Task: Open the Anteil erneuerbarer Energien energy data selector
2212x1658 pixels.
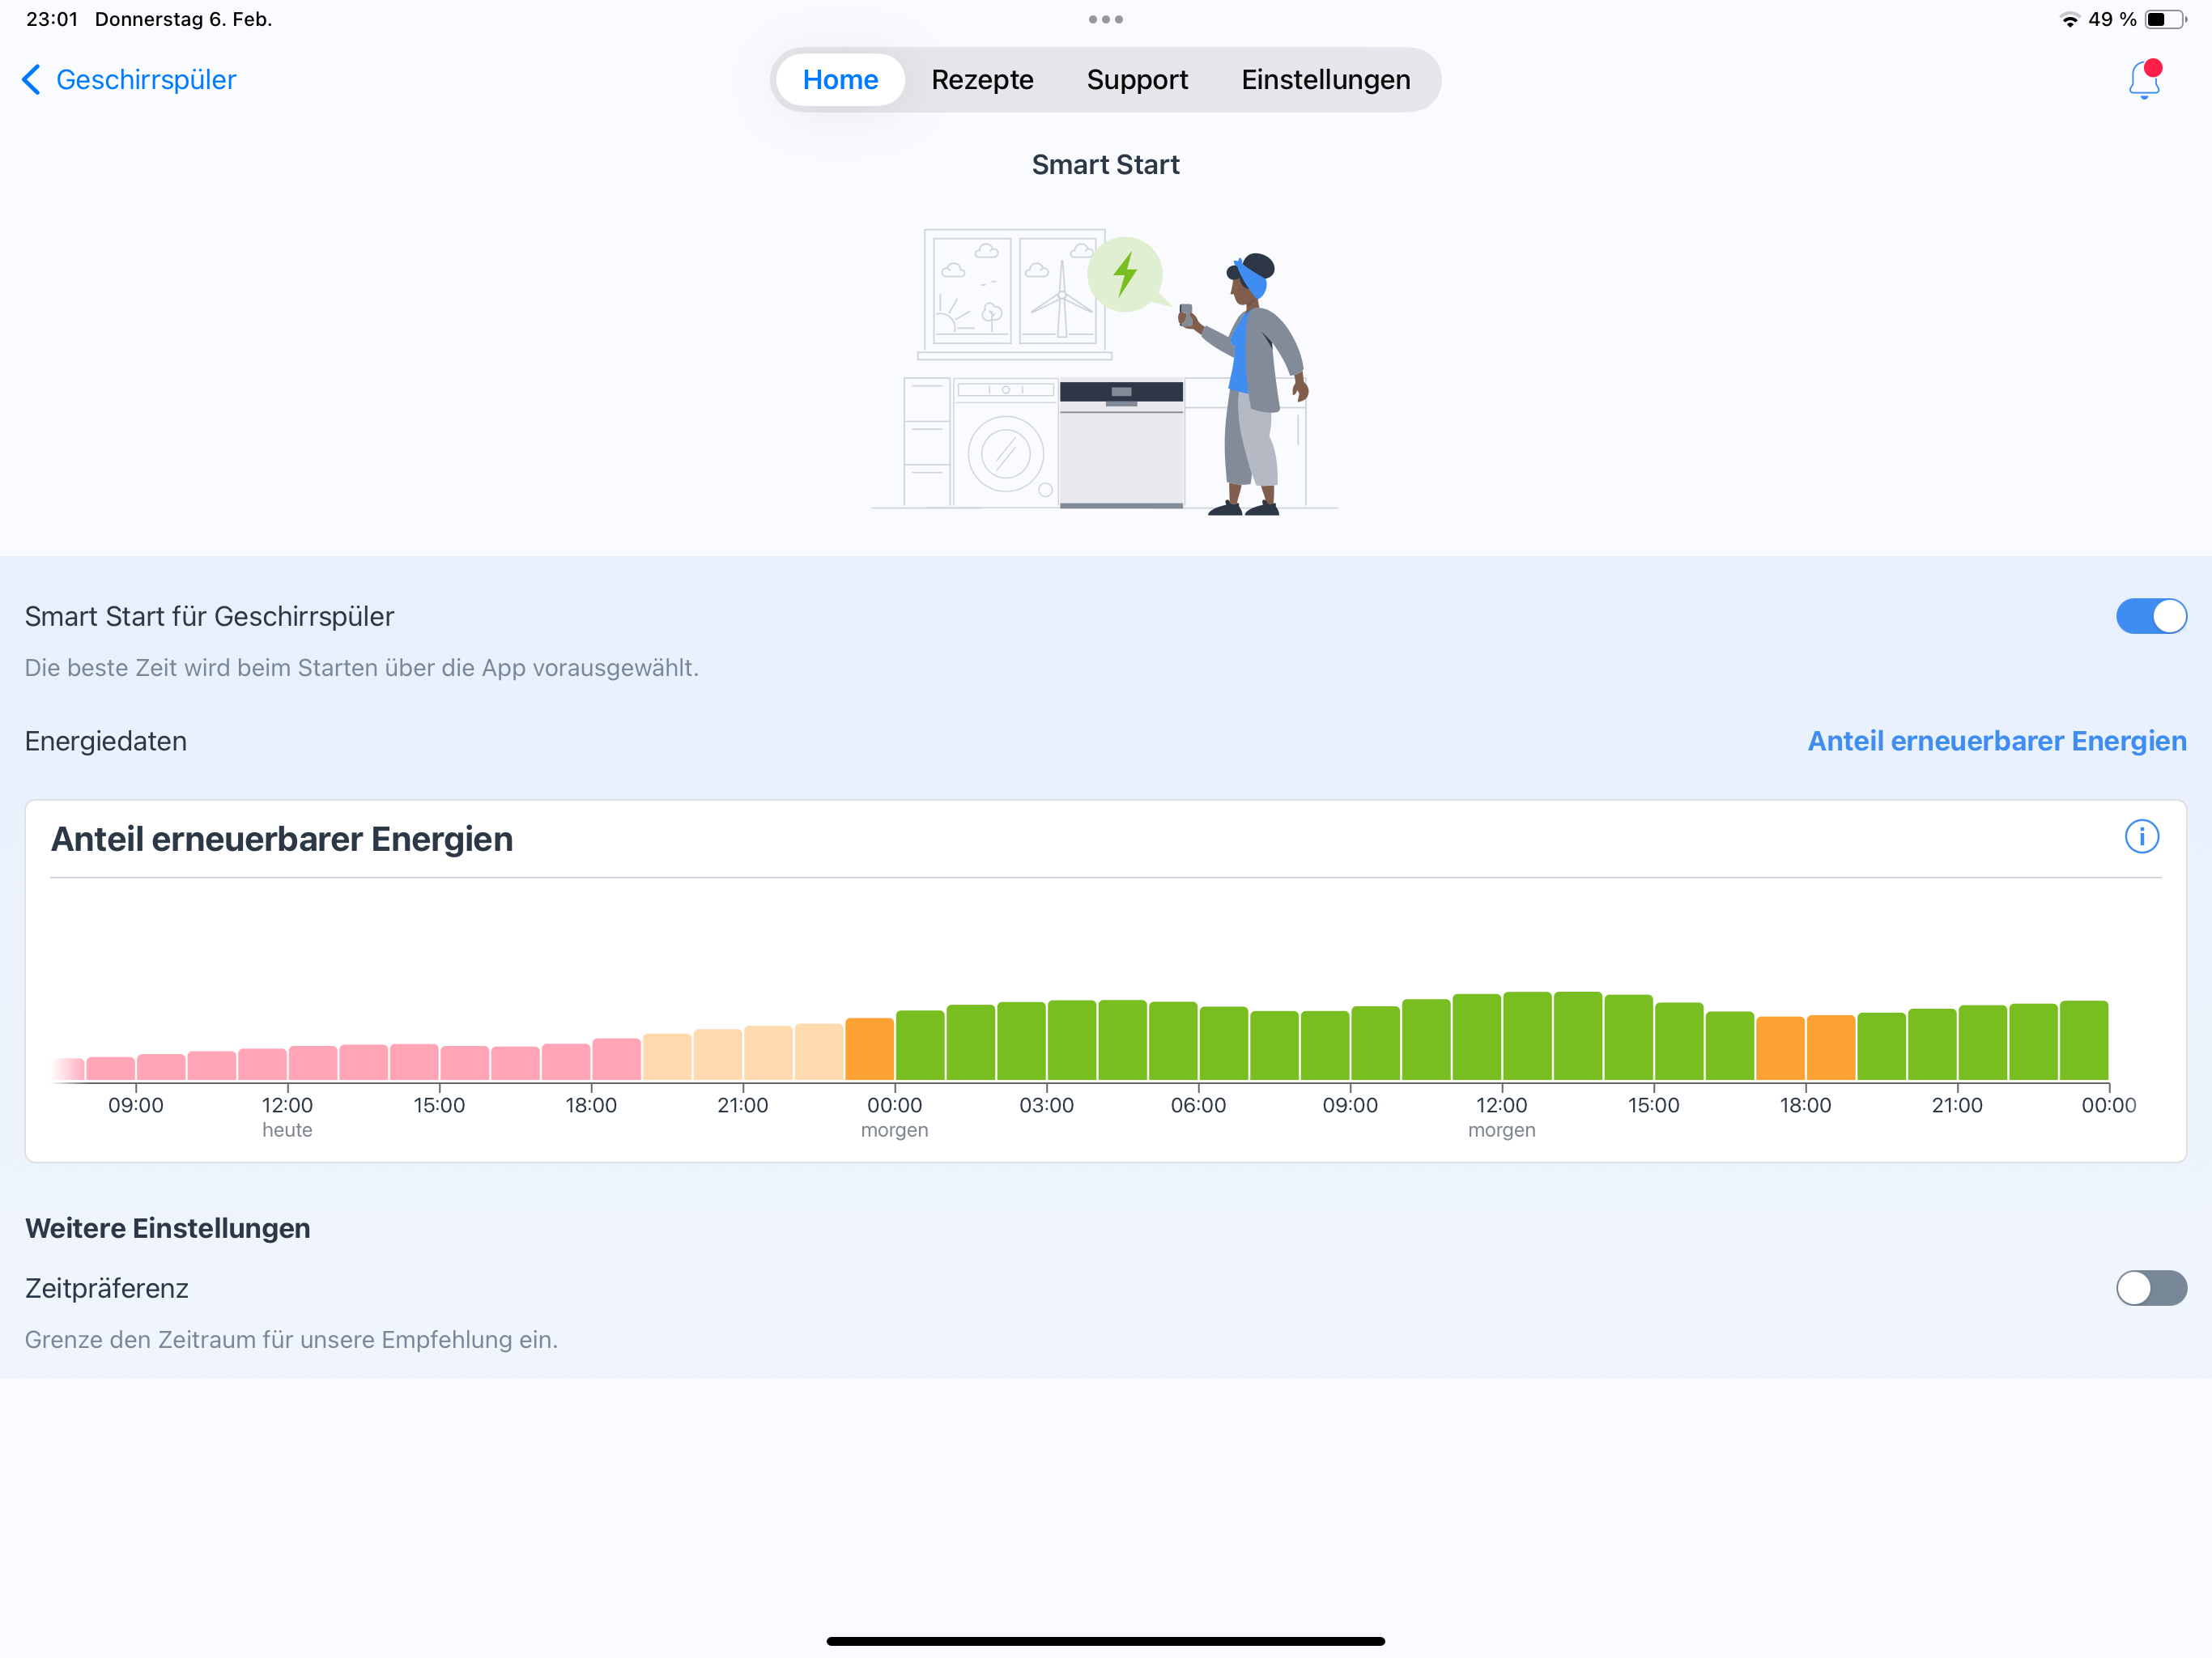Action: tap(1996, 741)
